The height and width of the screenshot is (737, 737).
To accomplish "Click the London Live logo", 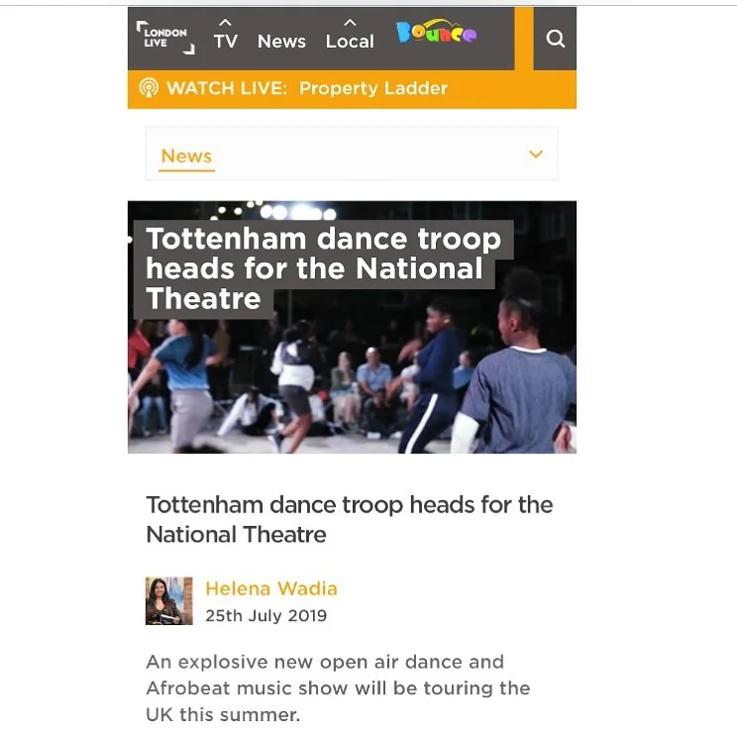I will click(165, 38).
